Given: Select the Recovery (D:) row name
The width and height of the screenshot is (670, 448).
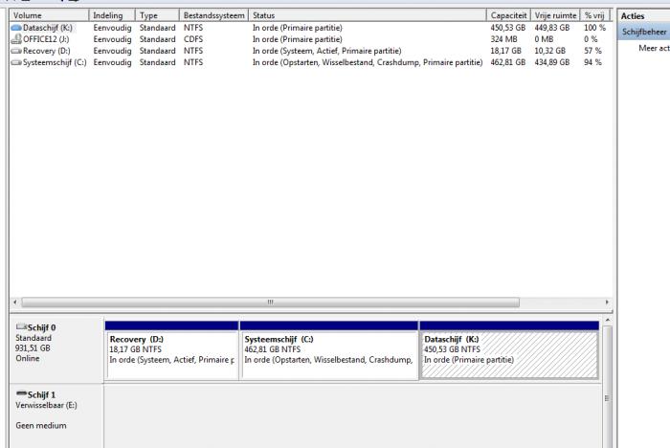Looking at the screenshot, I should click(x=47, y=51).
